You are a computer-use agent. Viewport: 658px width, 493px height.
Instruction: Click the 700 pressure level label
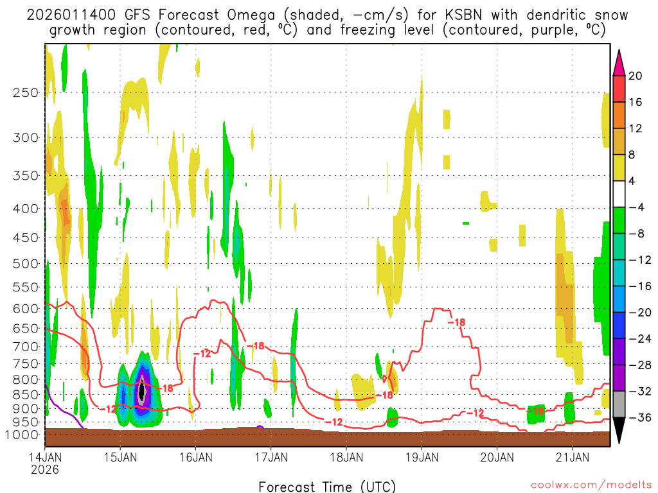pos(26,347)
